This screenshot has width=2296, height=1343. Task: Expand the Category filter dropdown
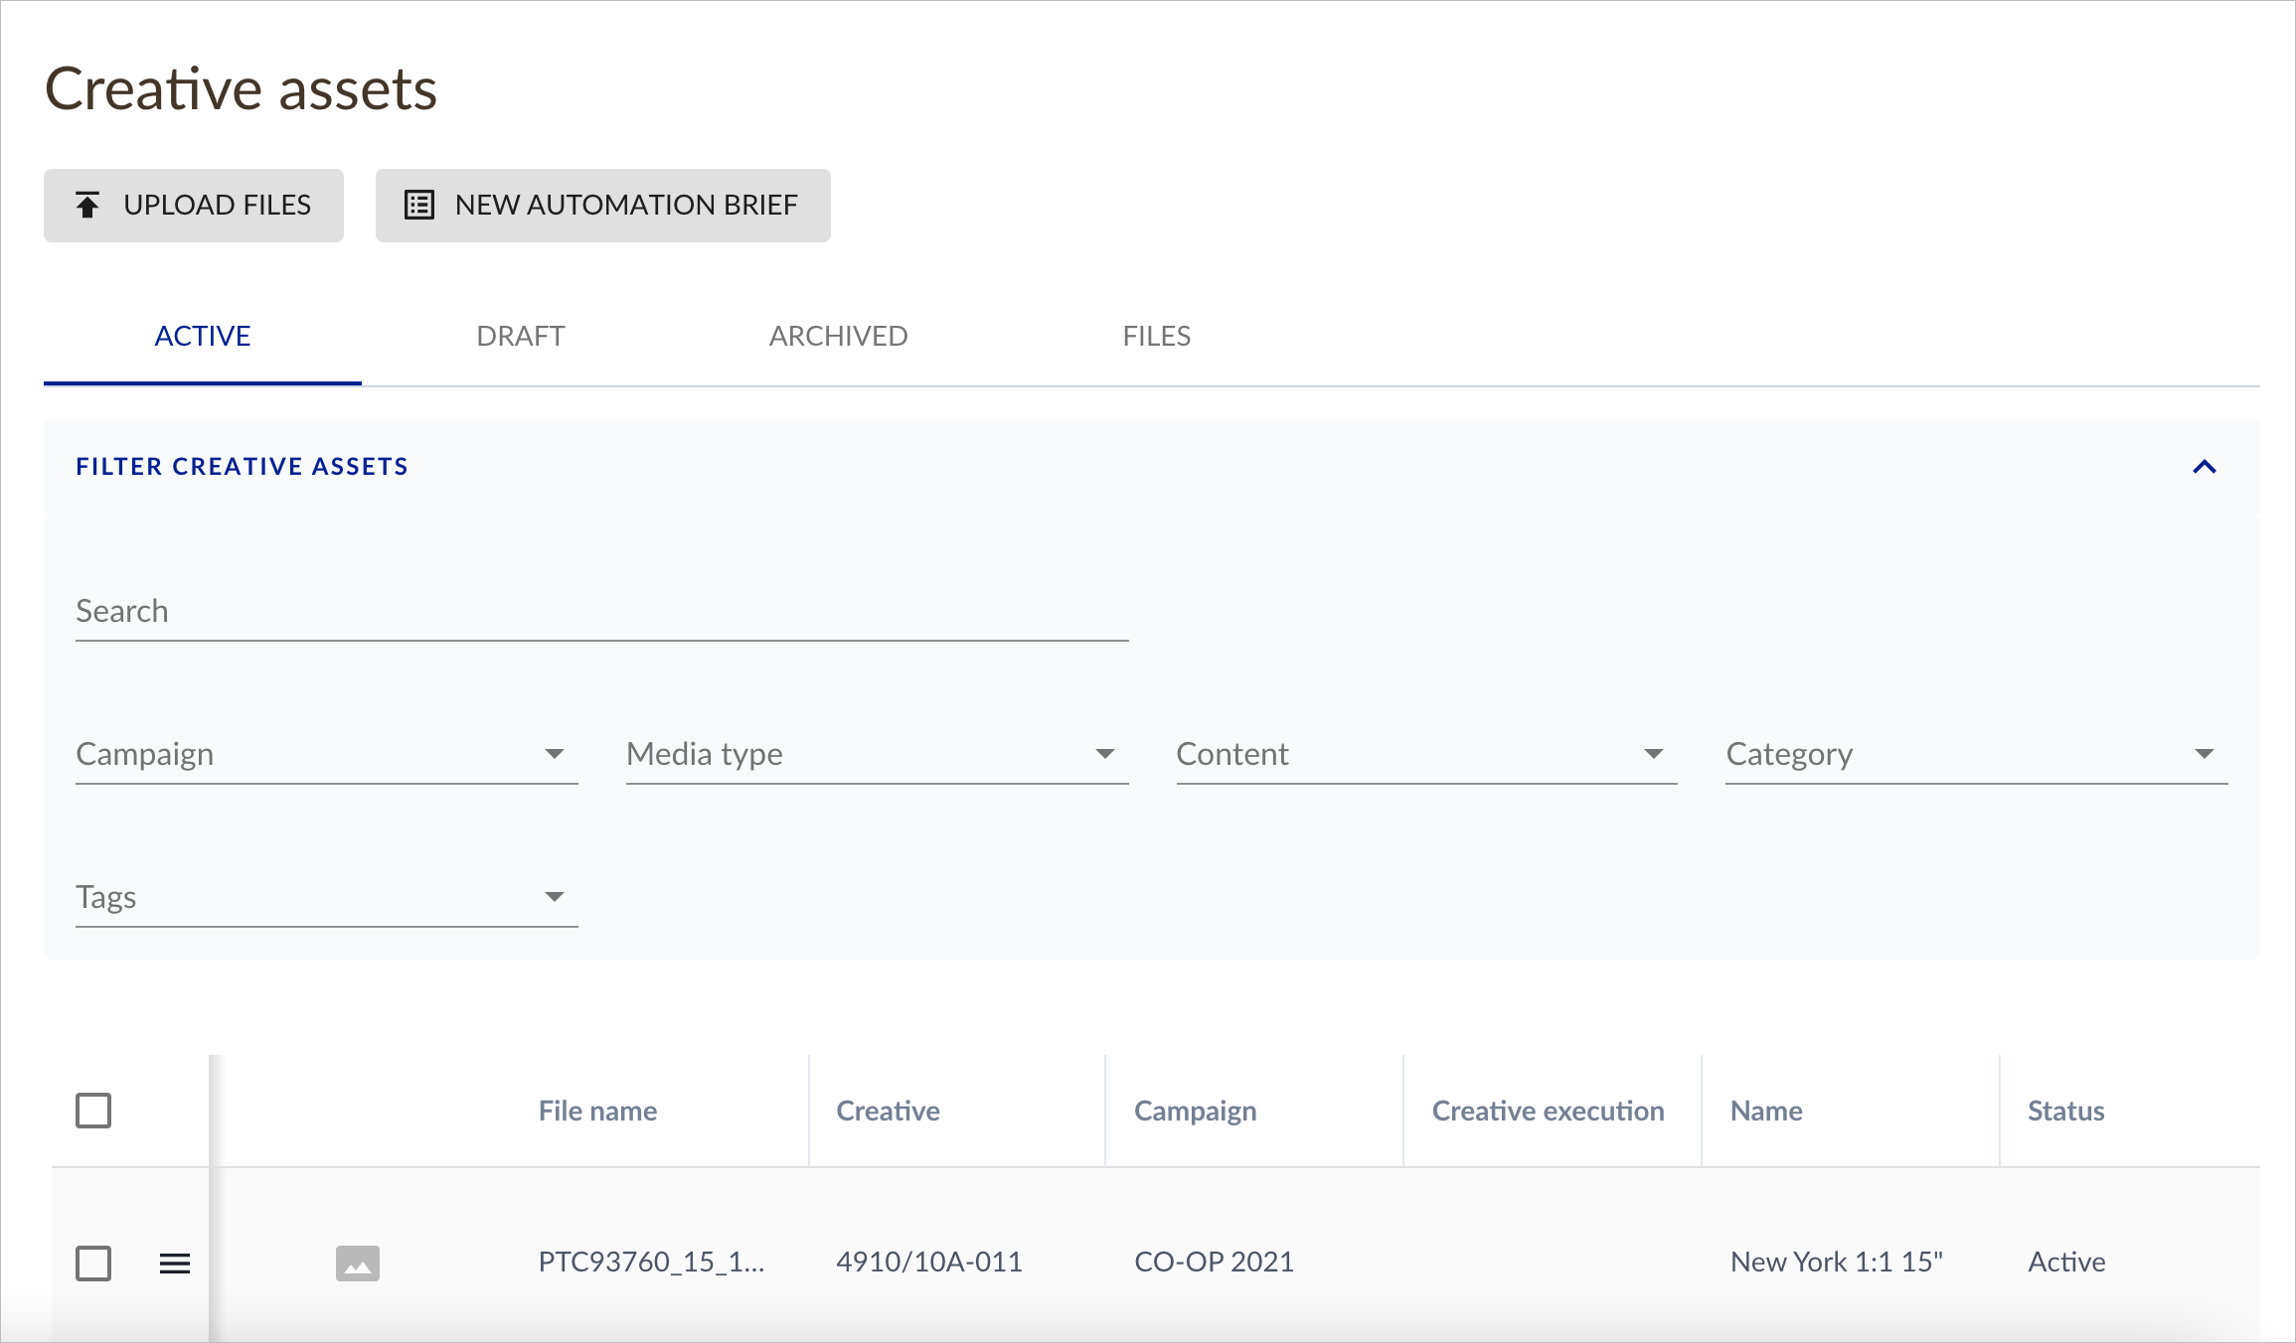pyautogui.click(x=1977, y=755)
